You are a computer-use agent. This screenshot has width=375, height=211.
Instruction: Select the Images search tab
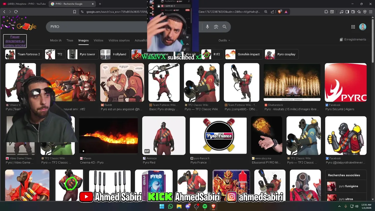(x=83, y=40)
